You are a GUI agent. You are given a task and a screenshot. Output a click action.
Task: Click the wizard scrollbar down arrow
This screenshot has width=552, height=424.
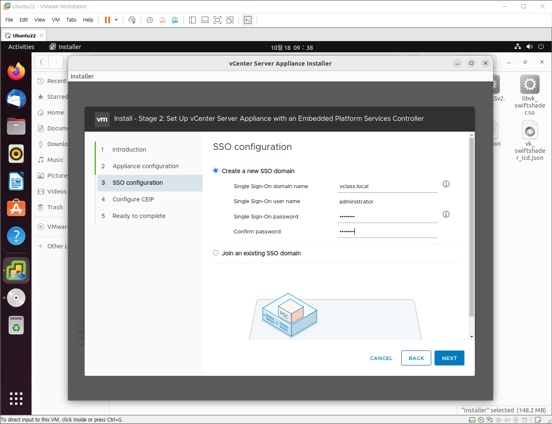coord(471,337)
